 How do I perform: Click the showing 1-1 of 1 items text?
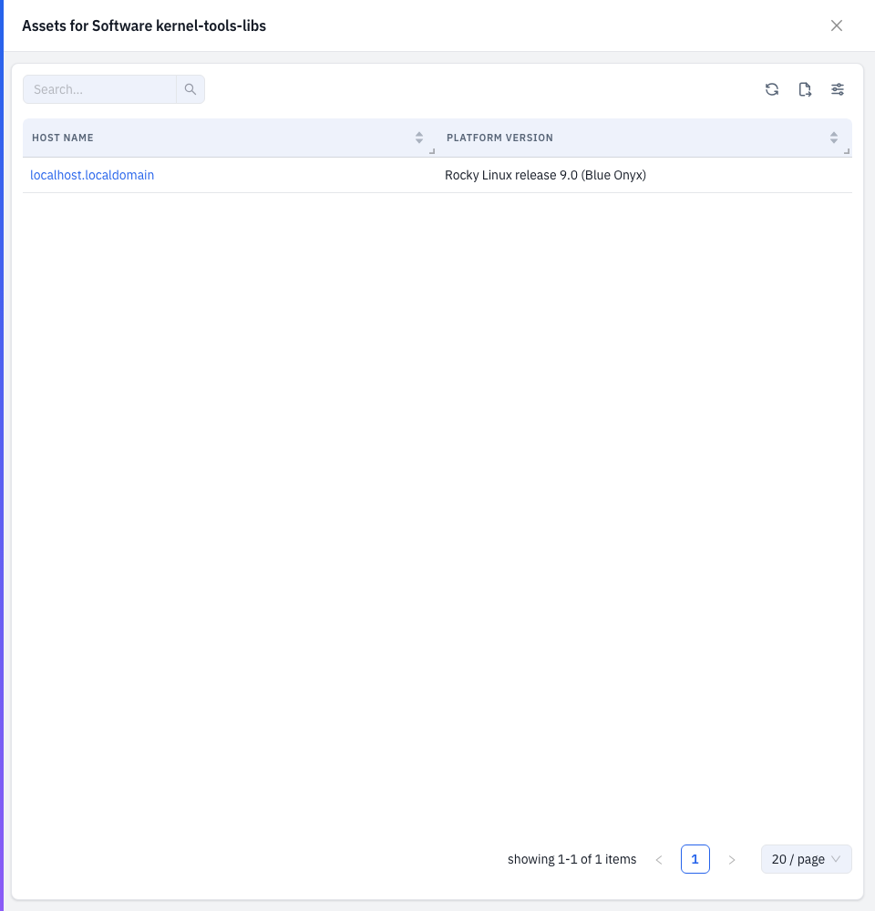(x=571, y=859)
